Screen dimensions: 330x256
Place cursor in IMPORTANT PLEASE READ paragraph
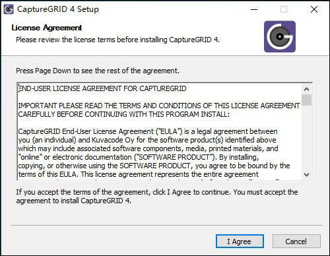click(x=159, y=110)
